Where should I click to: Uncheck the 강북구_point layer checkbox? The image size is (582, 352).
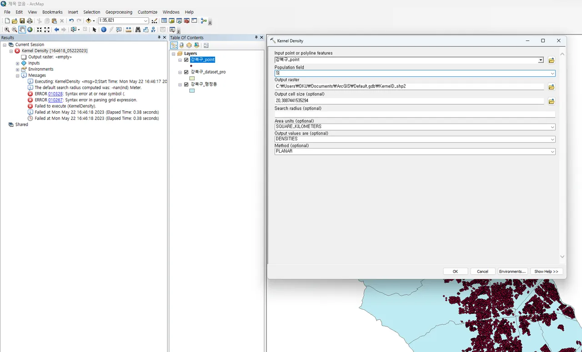coord(186,60)
